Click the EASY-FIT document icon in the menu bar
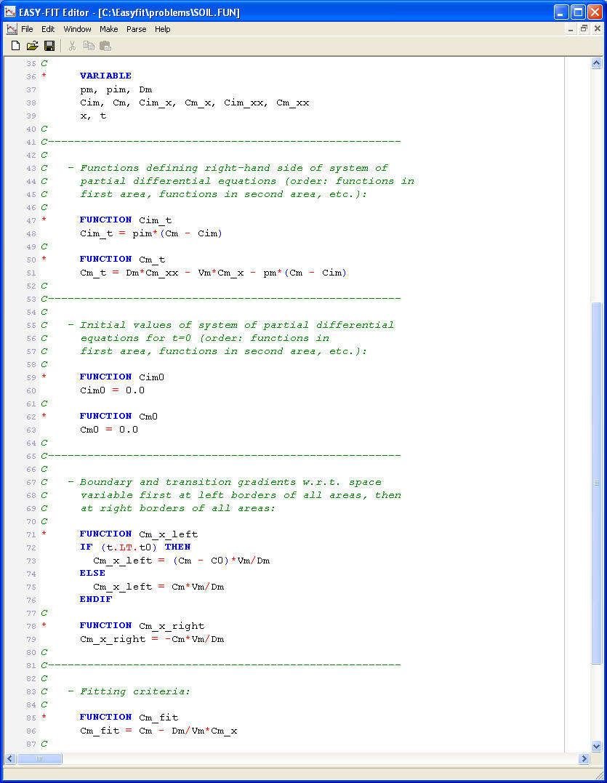 (12, 29)
